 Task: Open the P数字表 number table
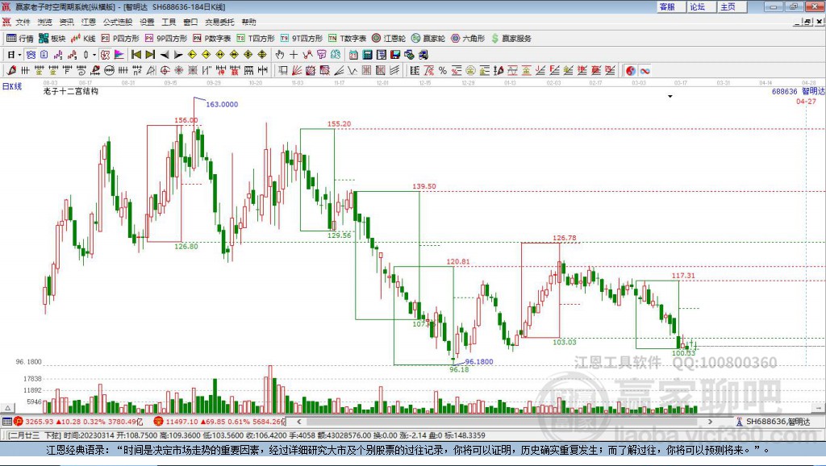(x=212, y=39)
